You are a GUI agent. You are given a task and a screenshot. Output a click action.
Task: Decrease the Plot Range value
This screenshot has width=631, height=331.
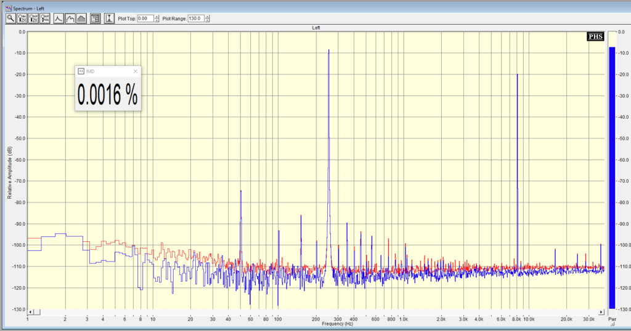pyautogui.click(x=208, y=21)
